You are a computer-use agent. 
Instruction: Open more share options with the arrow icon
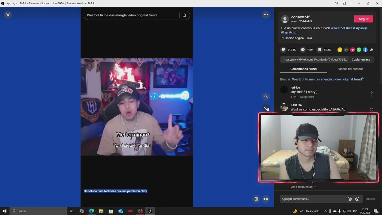[372, 50]
